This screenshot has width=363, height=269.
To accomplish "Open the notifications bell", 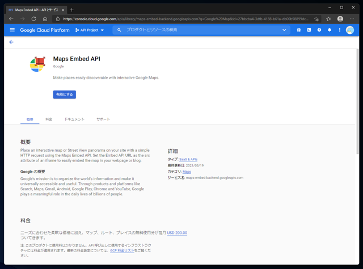I will [x=330, y=30].
